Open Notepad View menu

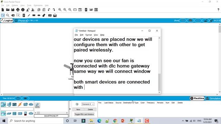pos(96,35)
